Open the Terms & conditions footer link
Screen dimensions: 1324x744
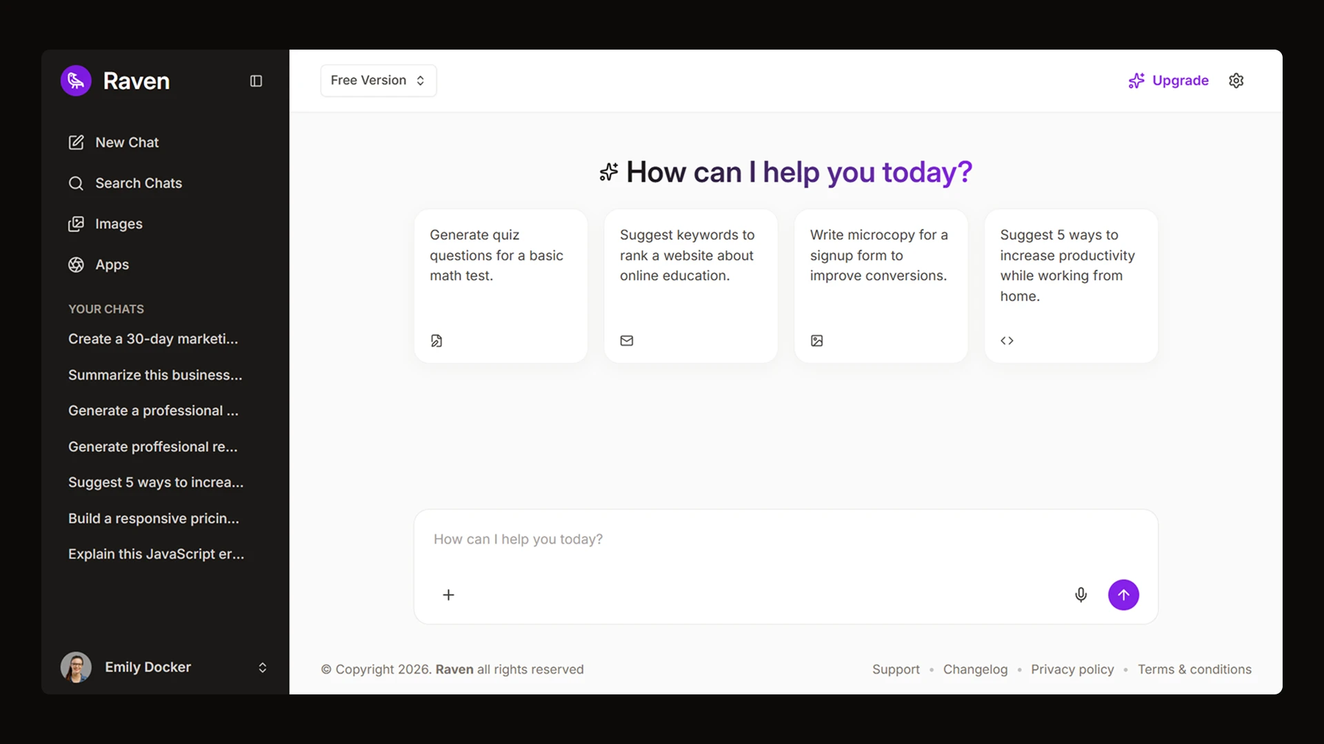(1194, 670)
